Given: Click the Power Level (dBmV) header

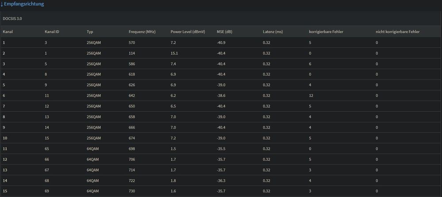Looking at the screenshot, I should click(x=188, y=32).
